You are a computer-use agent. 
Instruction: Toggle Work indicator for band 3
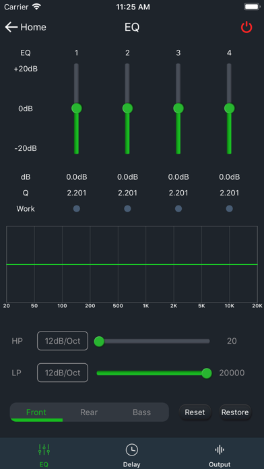[x=178, y=208]
